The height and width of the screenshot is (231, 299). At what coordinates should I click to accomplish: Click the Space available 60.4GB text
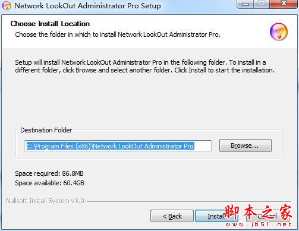[x=49, y=183]
